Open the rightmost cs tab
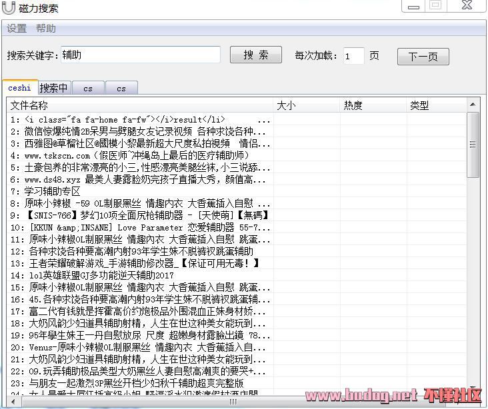This screenshot has height=409, width=488. (121, 88)
